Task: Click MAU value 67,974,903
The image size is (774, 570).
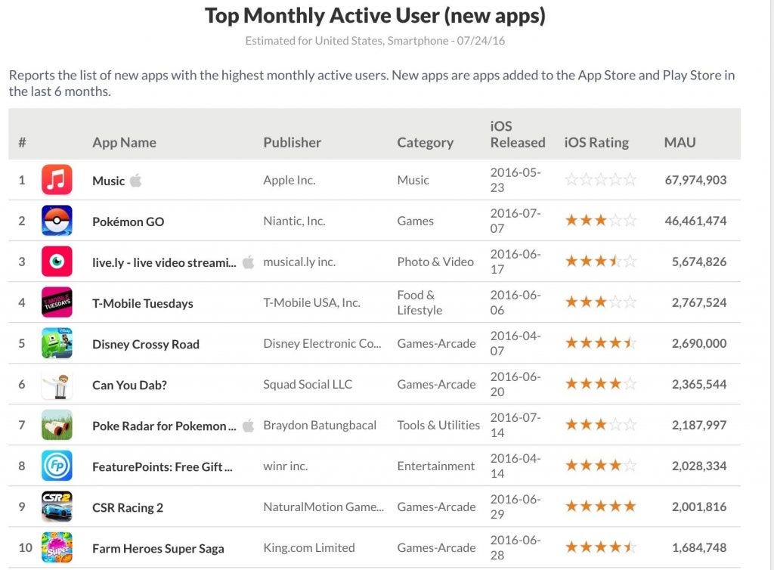Action: coord(695,180)
